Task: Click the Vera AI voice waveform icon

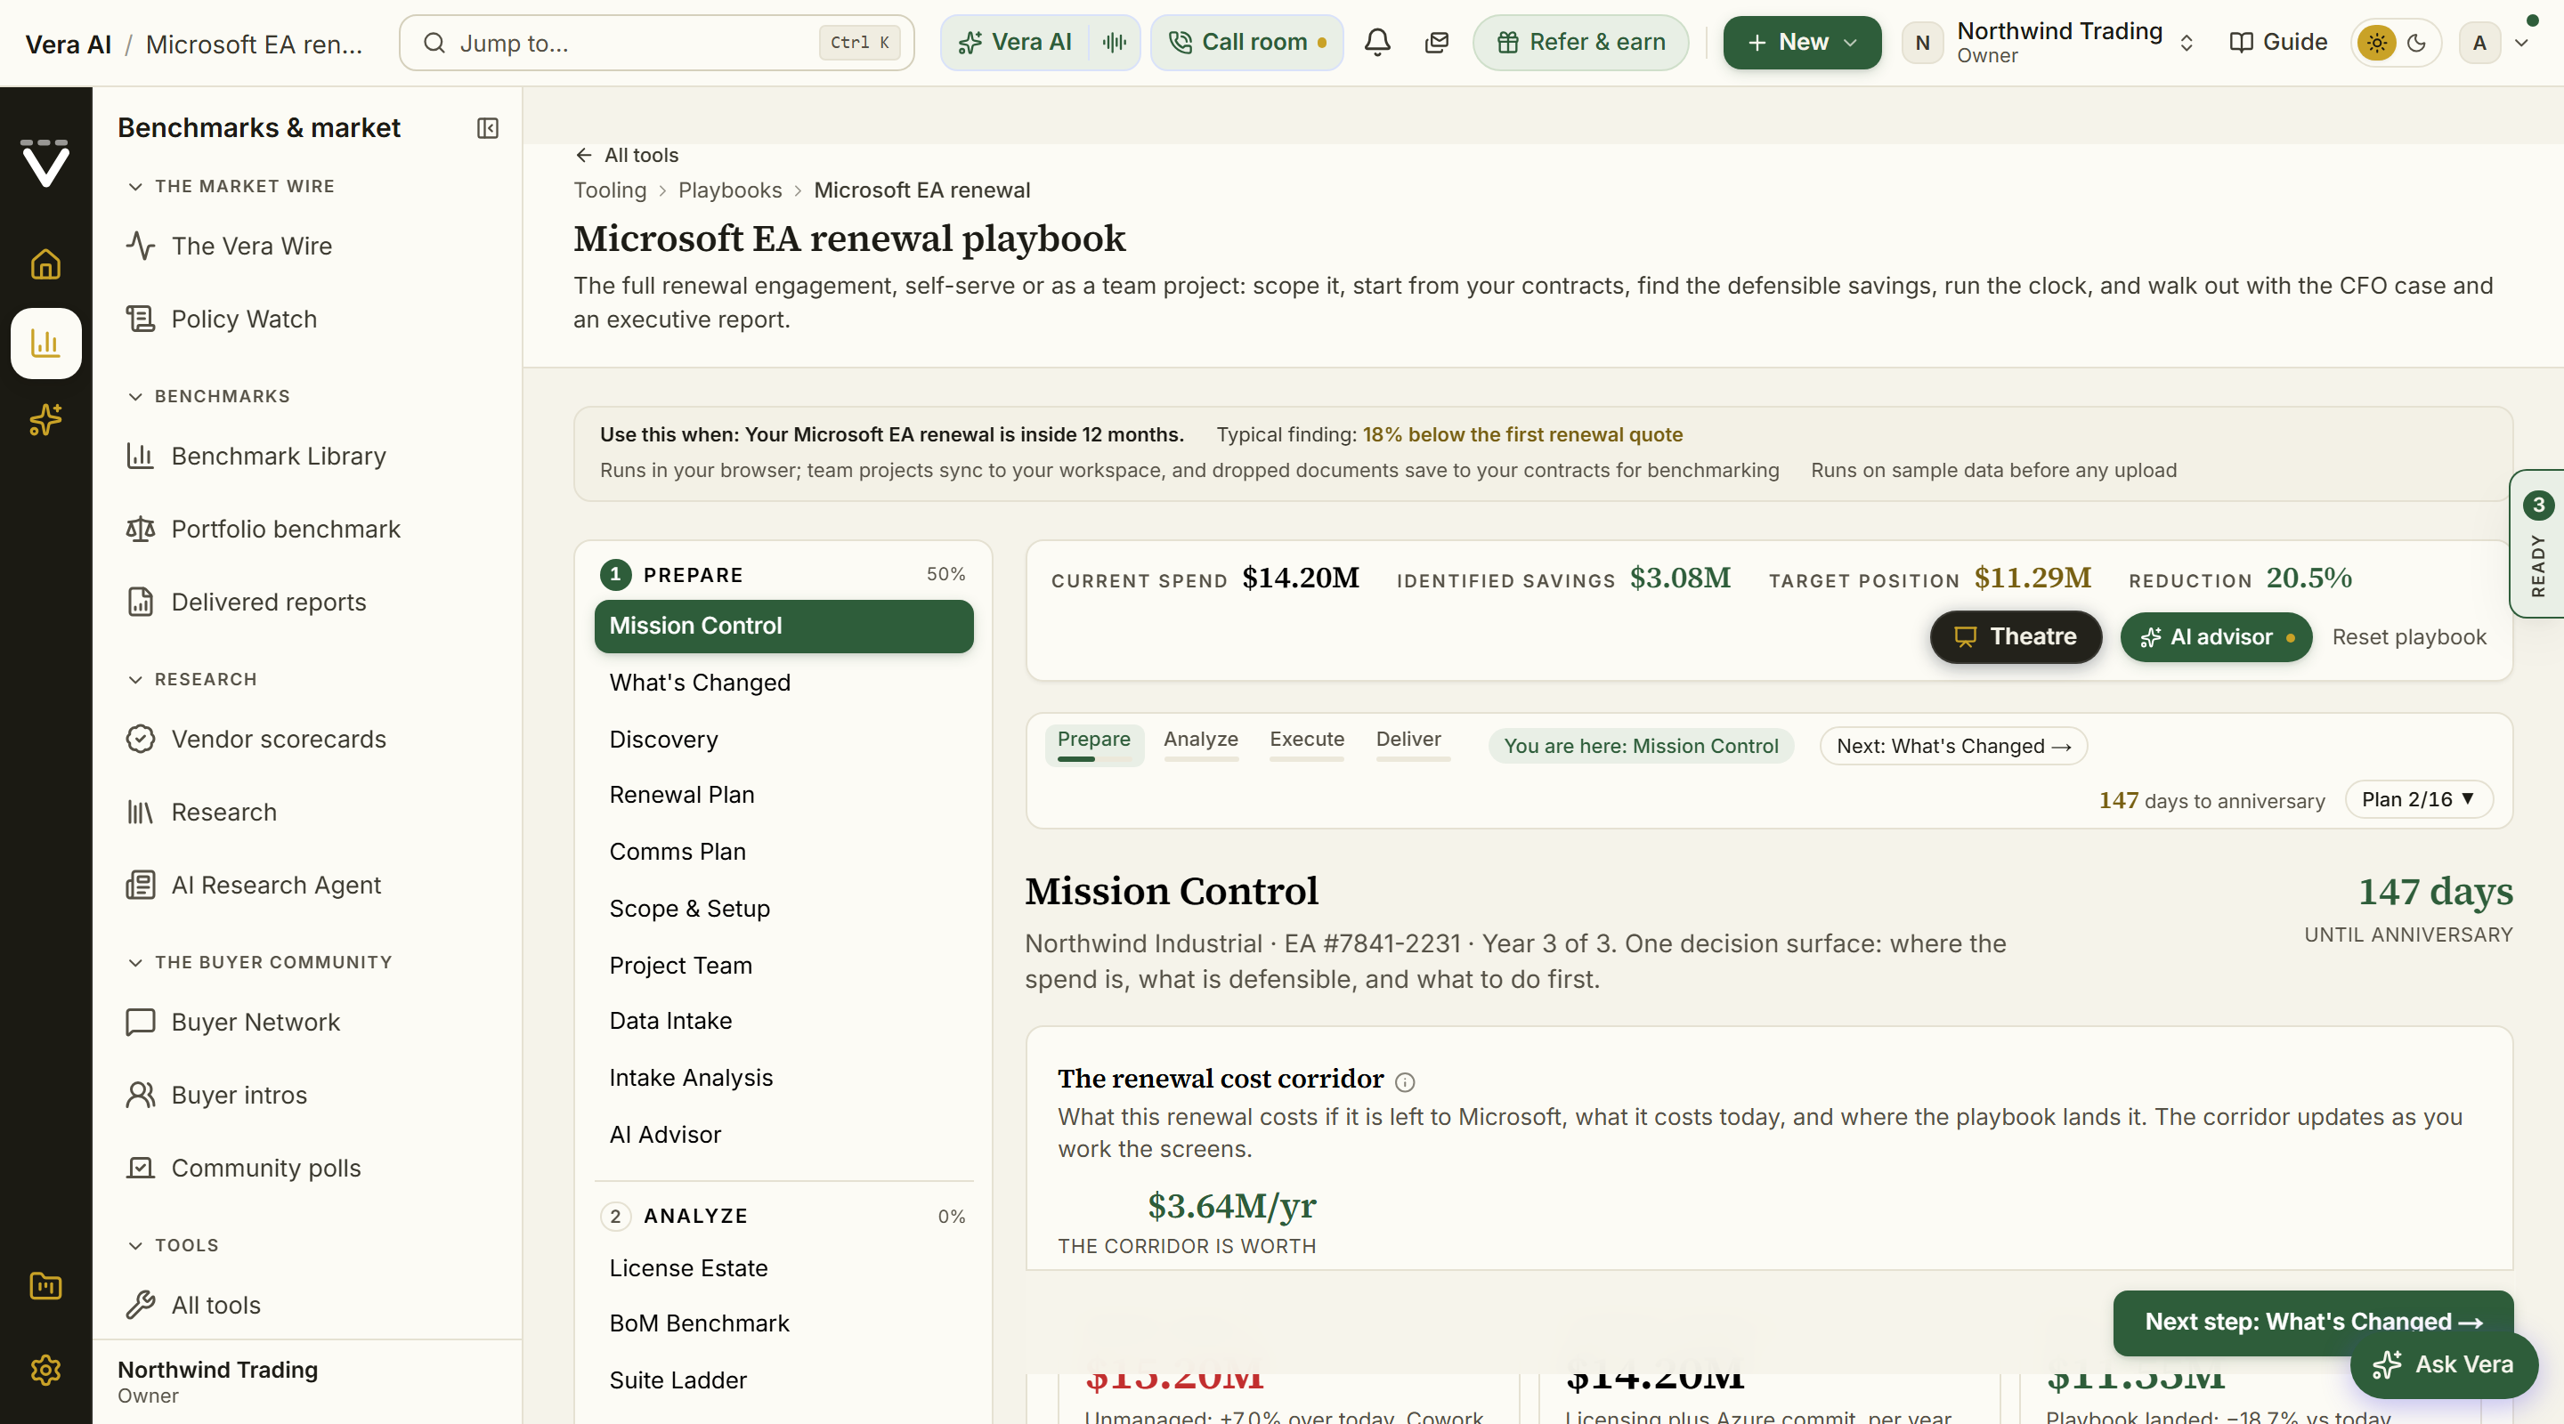Action: 1115,43
